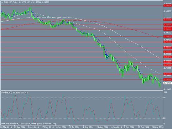Viewport: 172px width, 129px height.
Task: Click the topmost red price level tag
Action: point(167,6)
